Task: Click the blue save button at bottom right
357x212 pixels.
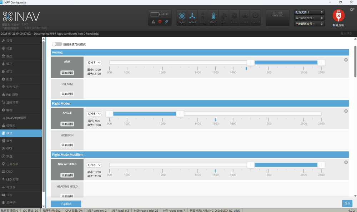Action: point(347,203)
